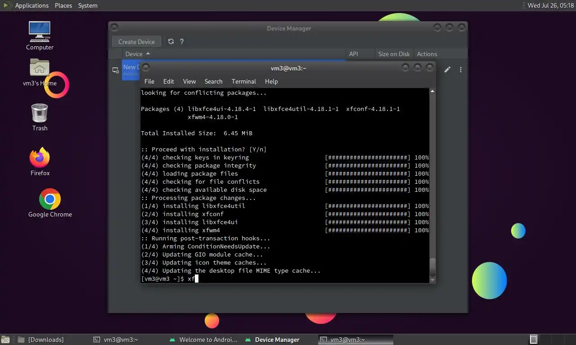Screen dimensions: 576x345
Task: Maximize the vm3@vm3 terminal window
Action: tap(418, 67)
